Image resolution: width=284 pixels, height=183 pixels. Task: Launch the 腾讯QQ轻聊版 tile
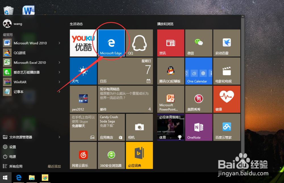pyautogui.click(x=171, y=71)
